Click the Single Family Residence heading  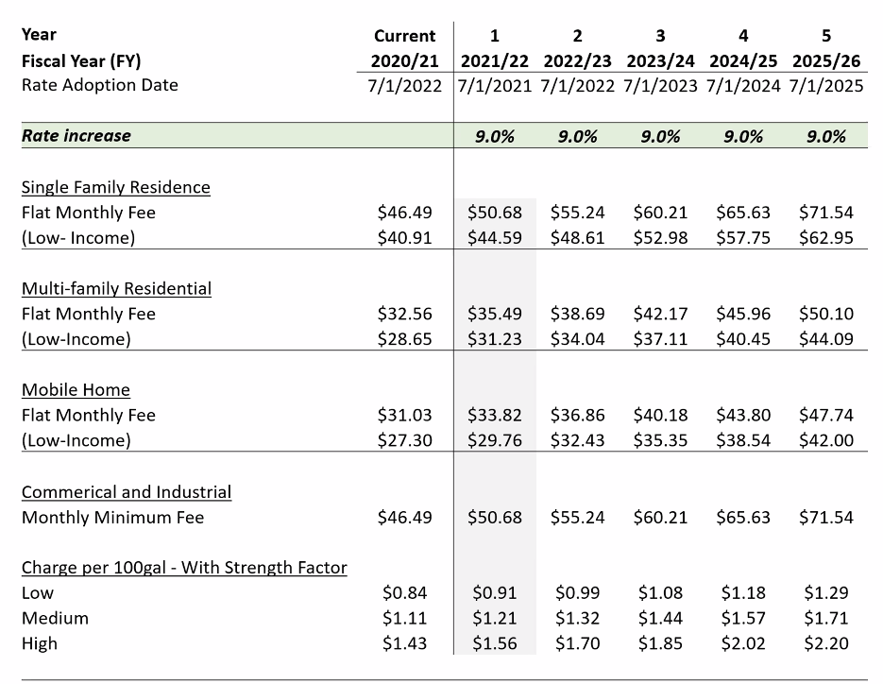(x=115, y=187)
